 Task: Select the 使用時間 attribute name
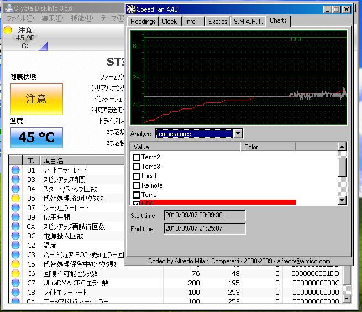click(56, 217)
